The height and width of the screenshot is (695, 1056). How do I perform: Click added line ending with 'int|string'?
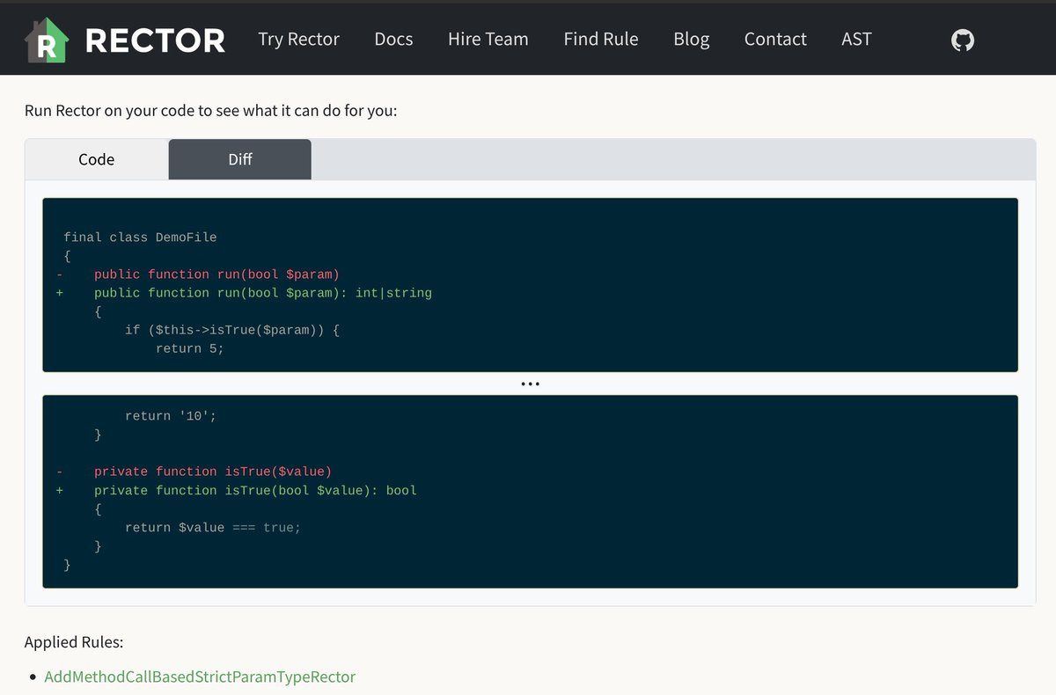263,292
